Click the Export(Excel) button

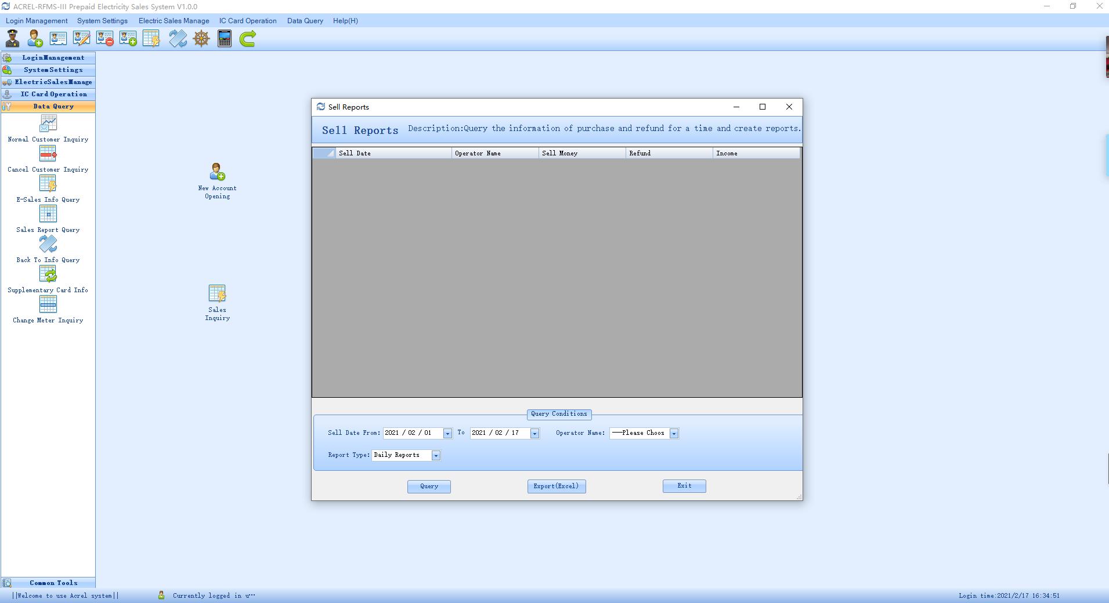pyautogui.click(x=557, y=486)
